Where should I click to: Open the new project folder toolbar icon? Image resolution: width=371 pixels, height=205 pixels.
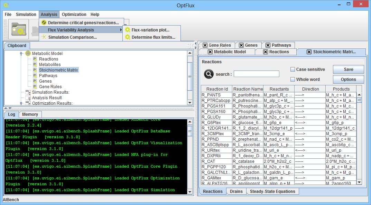[18, 29]
